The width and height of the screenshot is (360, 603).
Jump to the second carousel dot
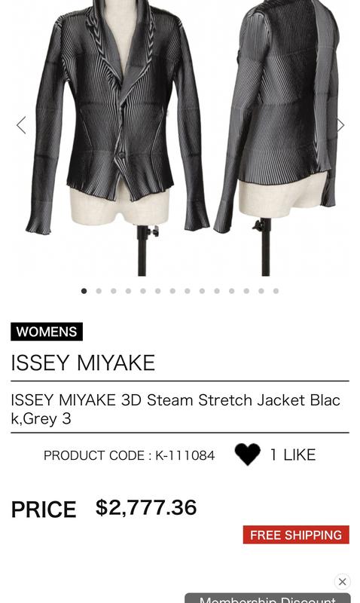click(x=99, y=291)
